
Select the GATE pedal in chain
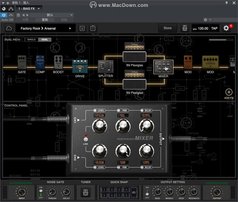[x=22, y=62]
